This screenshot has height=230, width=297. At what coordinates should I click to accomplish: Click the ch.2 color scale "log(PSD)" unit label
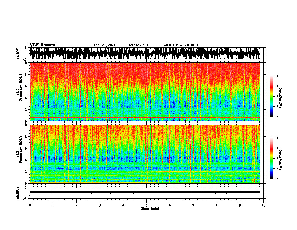point(280,160)
